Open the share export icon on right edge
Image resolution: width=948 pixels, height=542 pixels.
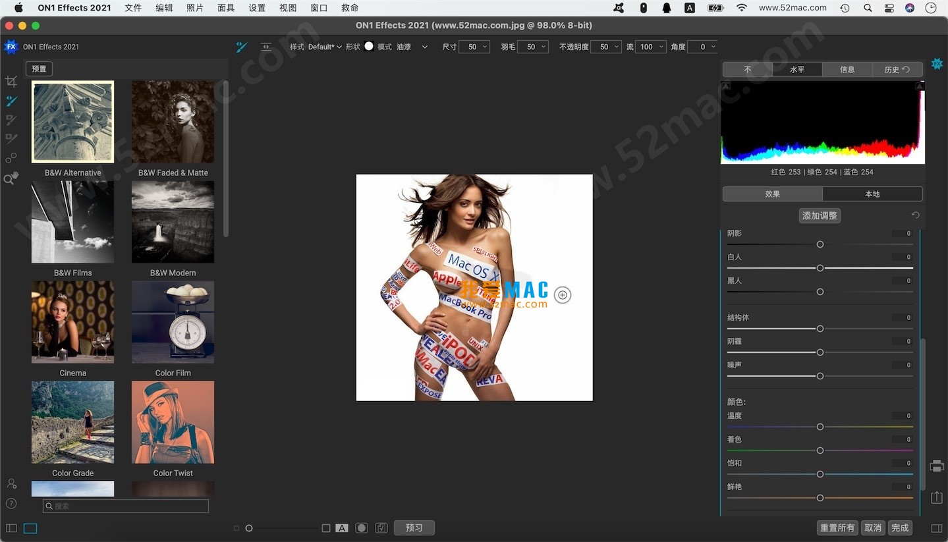(x=937, y=497)
